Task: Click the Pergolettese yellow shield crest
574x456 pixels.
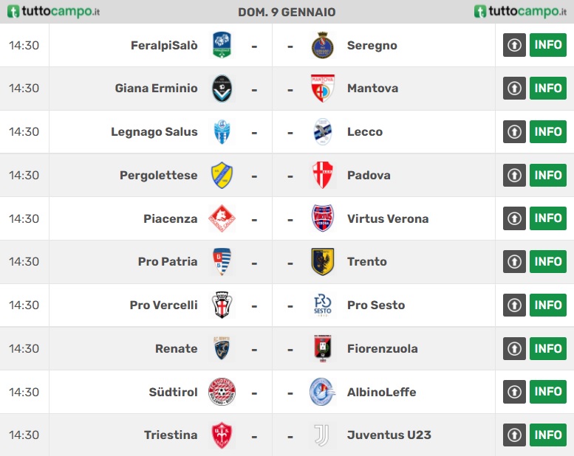Action: 222,175
